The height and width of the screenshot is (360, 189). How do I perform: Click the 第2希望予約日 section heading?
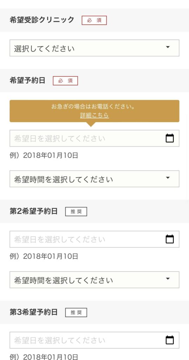coord(33,211)
